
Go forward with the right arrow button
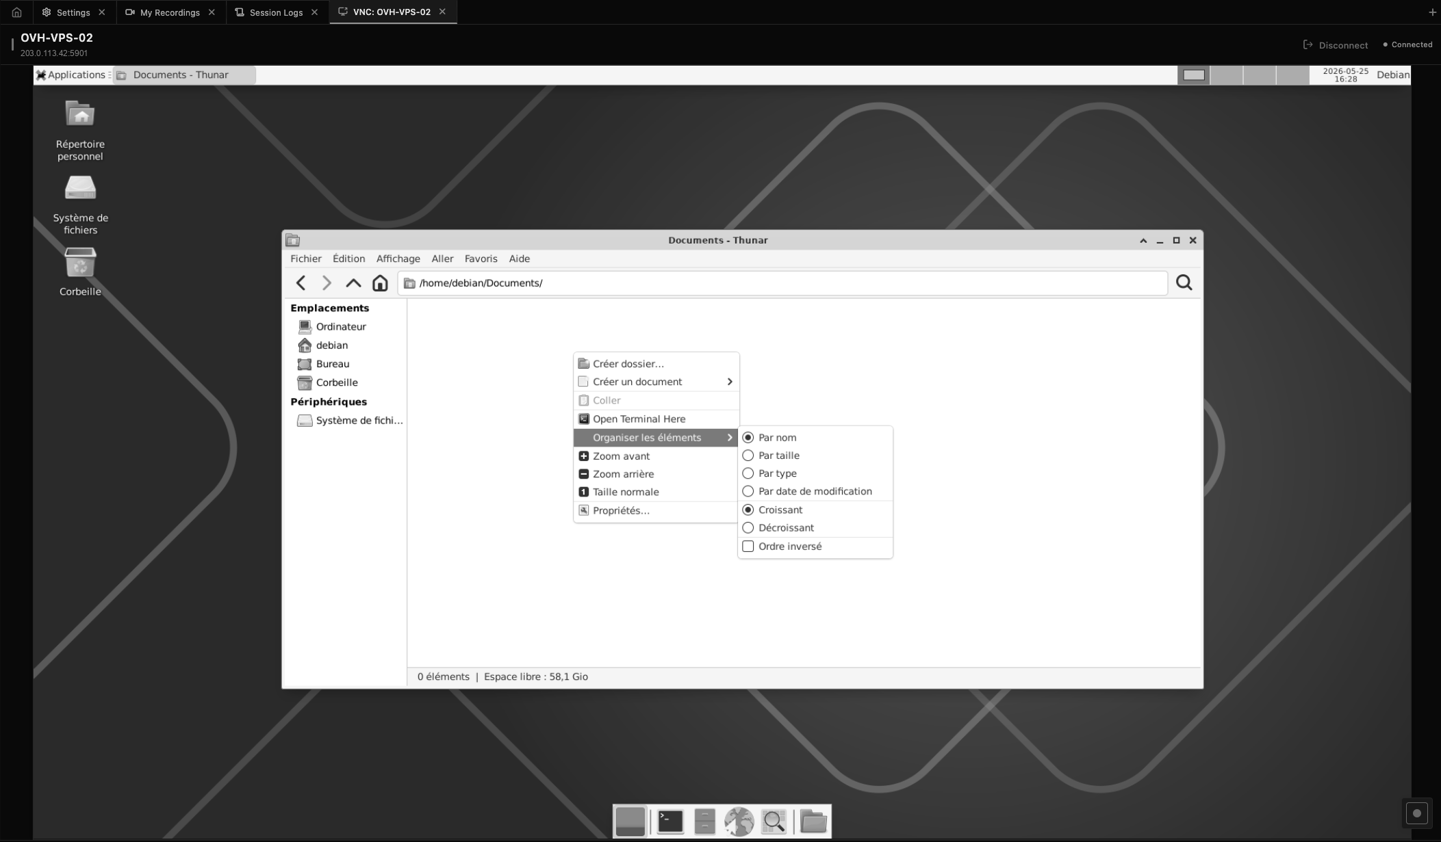(327, 283)
